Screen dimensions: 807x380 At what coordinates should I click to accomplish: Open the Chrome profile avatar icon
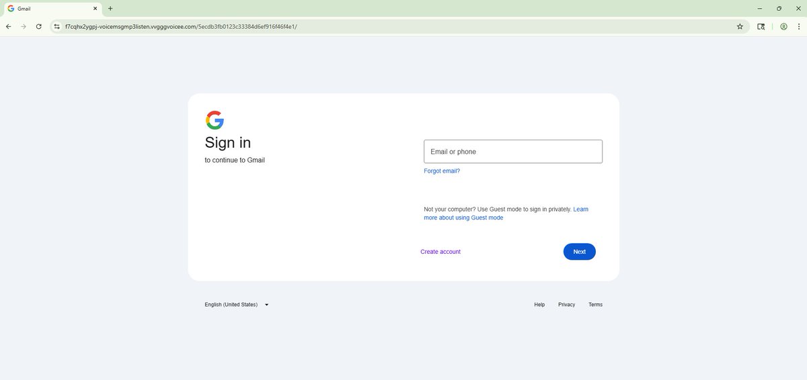[x=783, y=26]
